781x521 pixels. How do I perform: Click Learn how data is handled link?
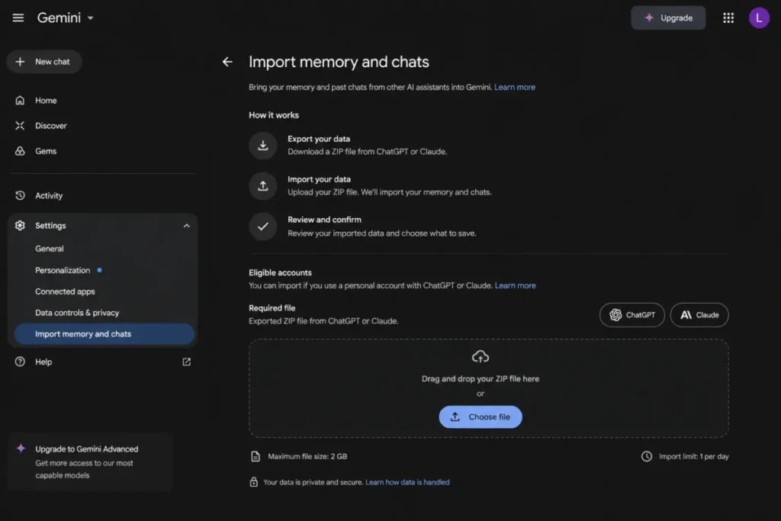point(407,482)
